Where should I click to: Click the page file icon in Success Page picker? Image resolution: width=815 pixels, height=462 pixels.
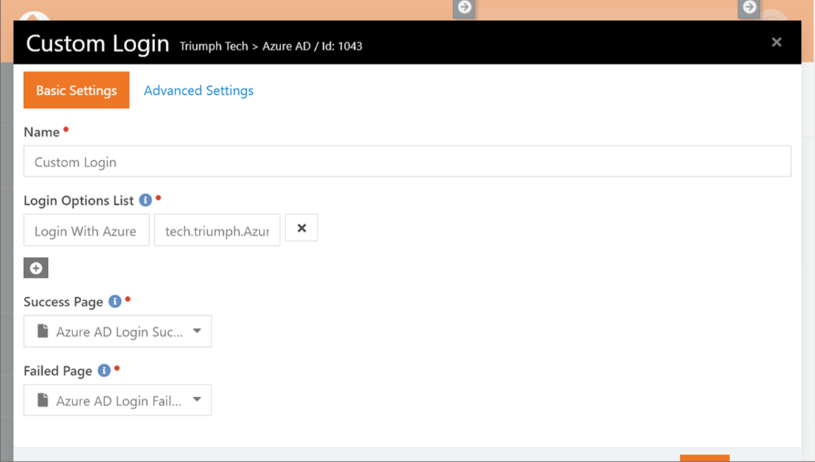[43, 331]
